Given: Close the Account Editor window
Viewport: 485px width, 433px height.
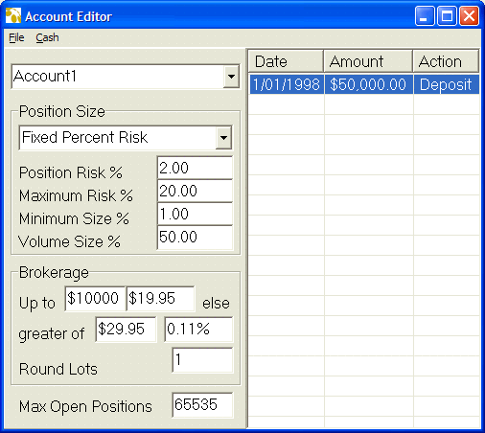Looking at the screenshot, I should coord(469,15).
